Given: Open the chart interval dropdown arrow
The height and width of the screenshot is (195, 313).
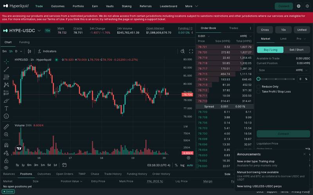Looking at the screenshot, I should click(x=21, y=51).
